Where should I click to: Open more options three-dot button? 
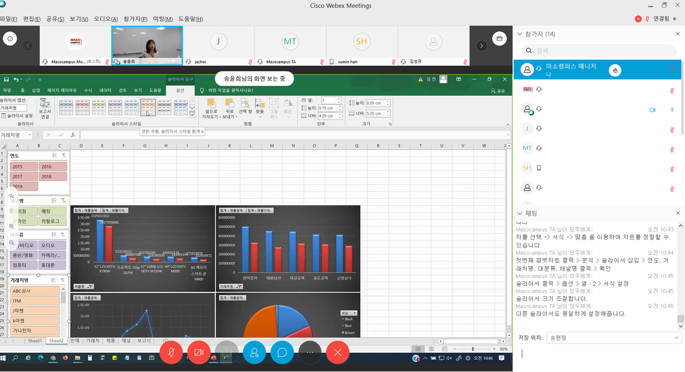coord(310,352)
